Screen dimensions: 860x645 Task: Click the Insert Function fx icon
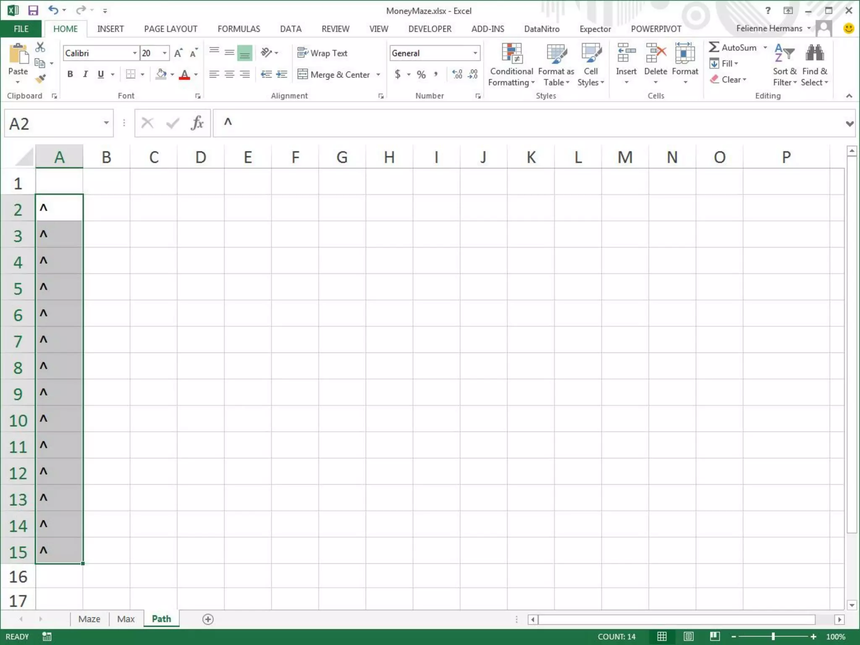[197, 123]
